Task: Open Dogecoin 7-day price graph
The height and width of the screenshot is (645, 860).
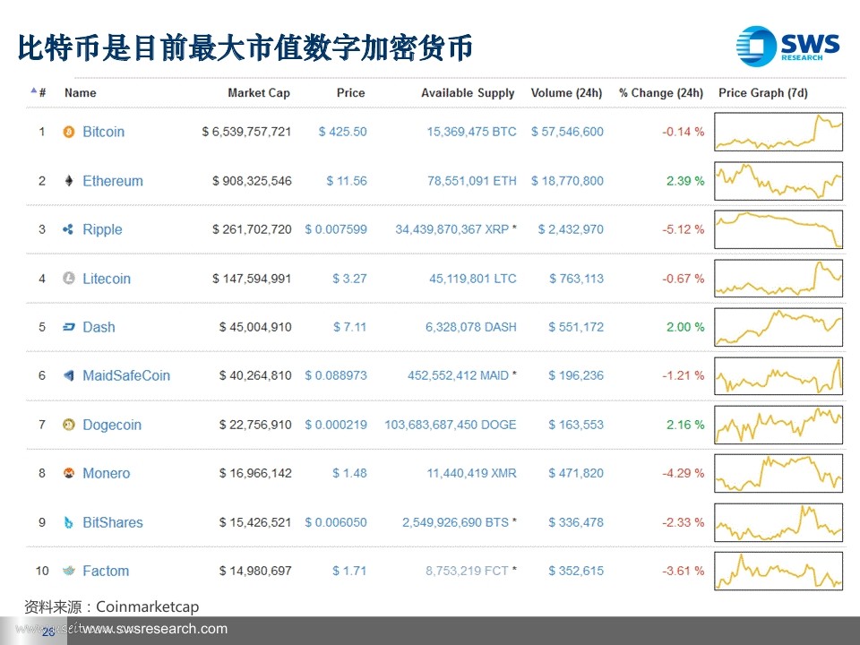Action: pyautogui.click(x=778, y=425)
